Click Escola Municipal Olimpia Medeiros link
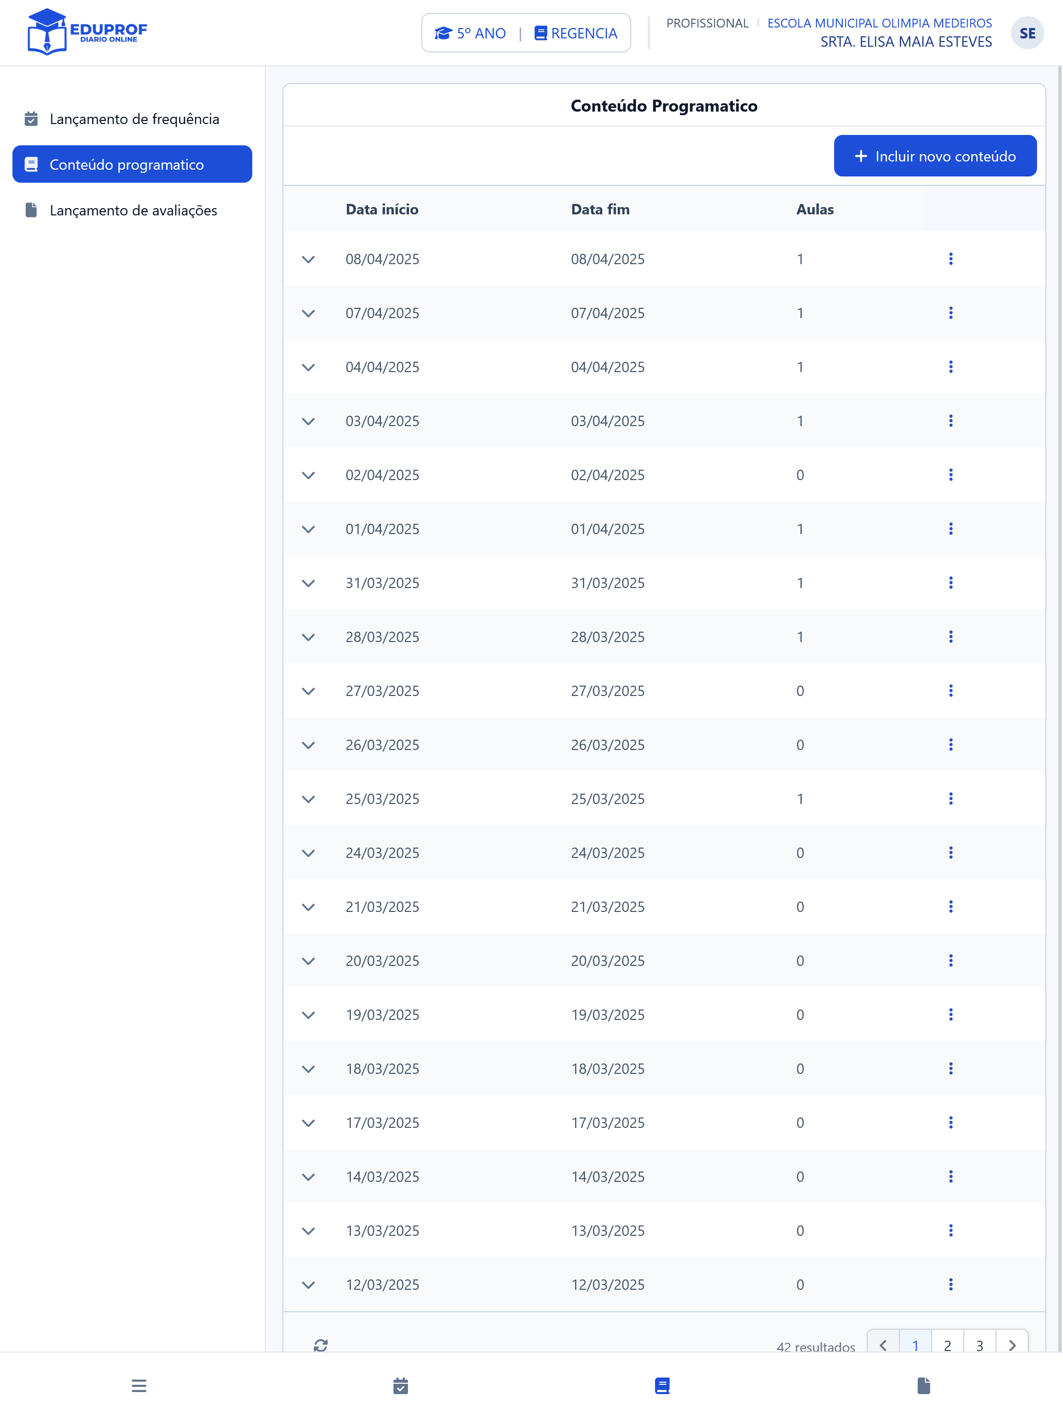Viewport: 1063px width, 1418px height. tap(879, 23)
